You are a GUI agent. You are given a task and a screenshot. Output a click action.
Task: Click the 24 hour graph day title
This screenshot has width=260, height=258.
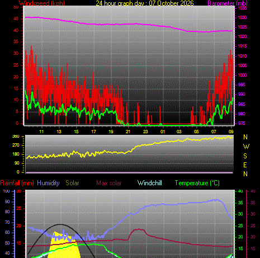(145, 3)
